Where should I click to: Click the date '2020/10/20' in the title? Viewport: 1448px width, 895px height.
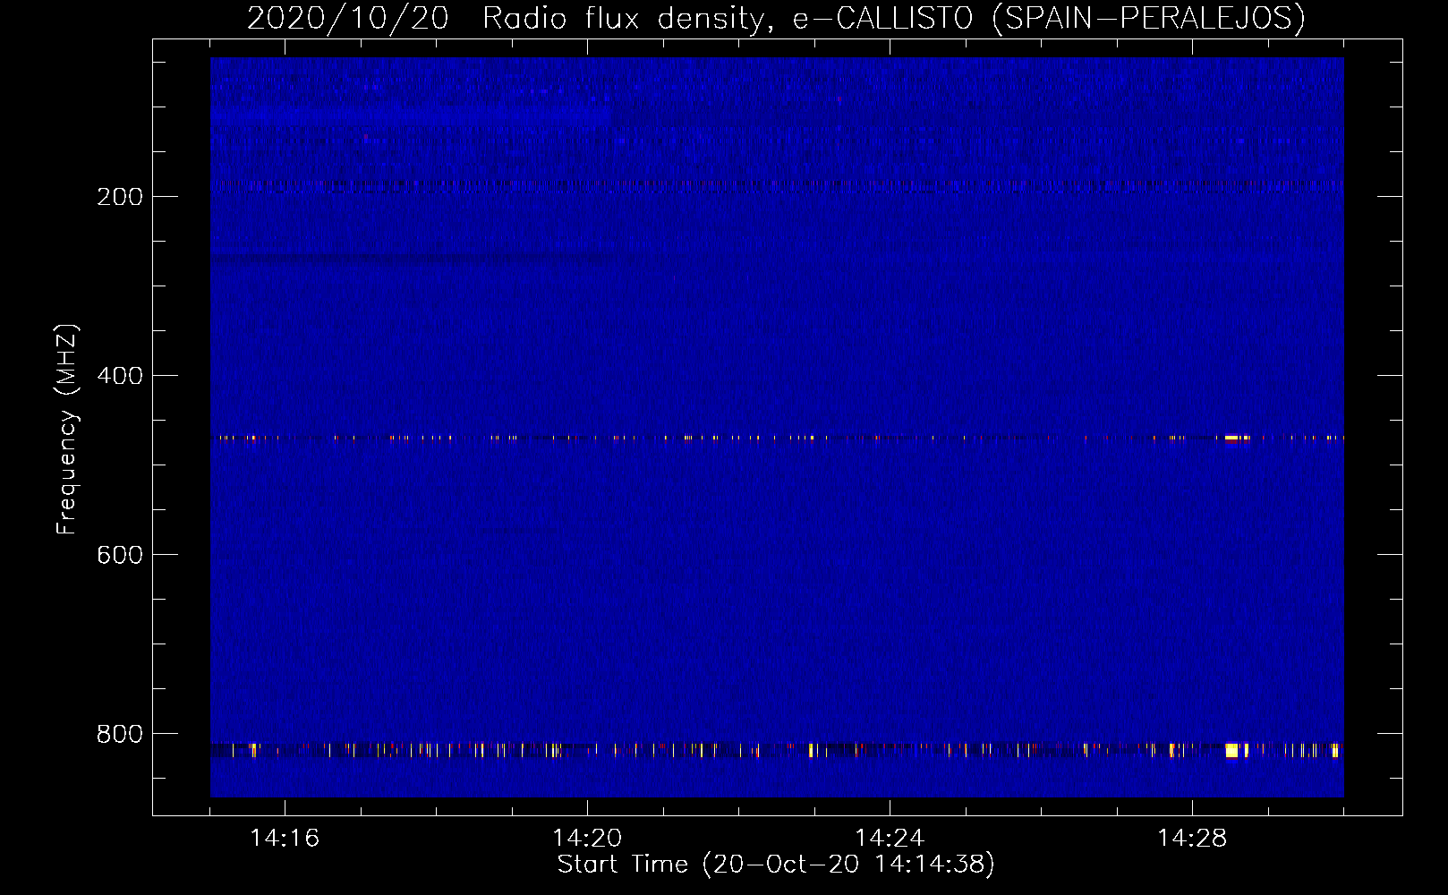pos(348,19)
